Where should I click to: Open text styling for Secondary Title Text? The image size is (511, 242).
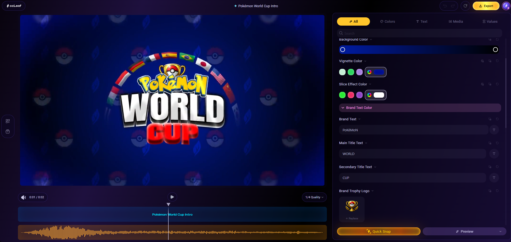(494, 178)
